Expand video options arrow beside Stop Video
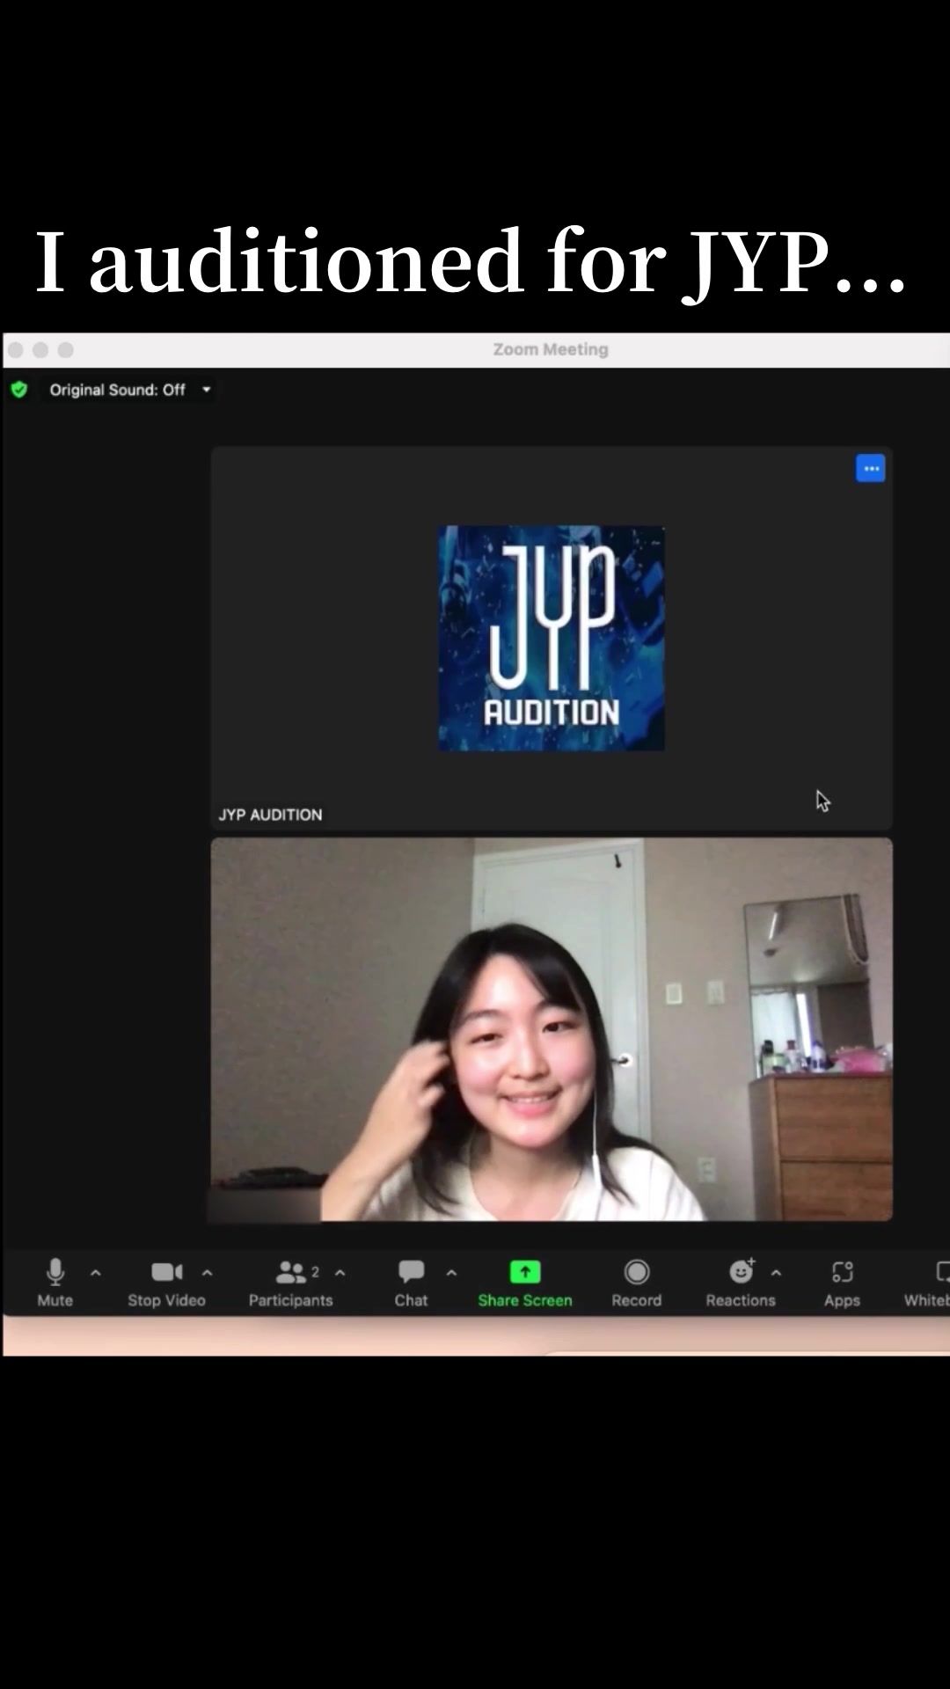The width and height of the screenshot is (950, 1689). click(208, 1272)
